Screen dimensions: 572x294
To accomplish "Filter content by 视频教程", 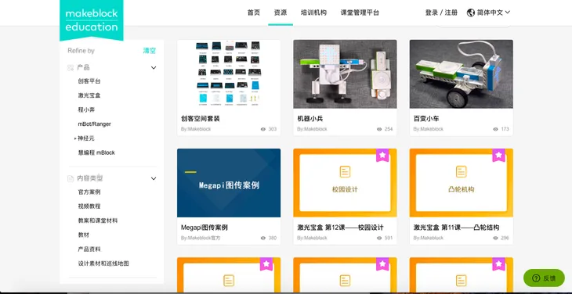I will coord(89,206).
